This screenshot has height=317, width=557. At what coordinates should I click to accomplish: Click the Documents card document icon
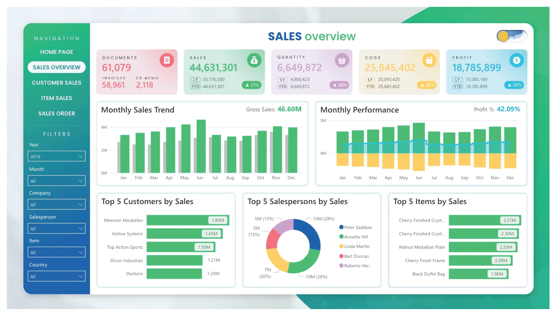point(167,60)
